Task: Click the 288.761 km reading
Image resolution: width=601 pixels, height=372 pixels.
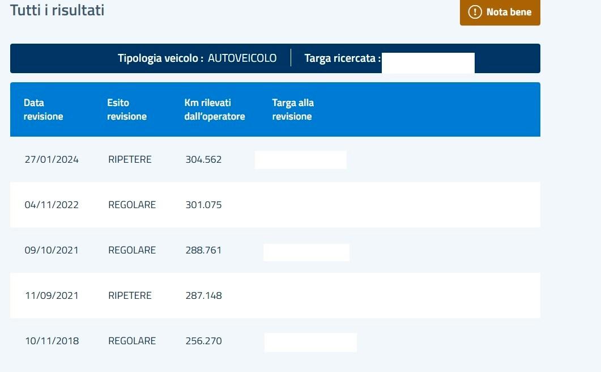Action: tap(203, 250)
